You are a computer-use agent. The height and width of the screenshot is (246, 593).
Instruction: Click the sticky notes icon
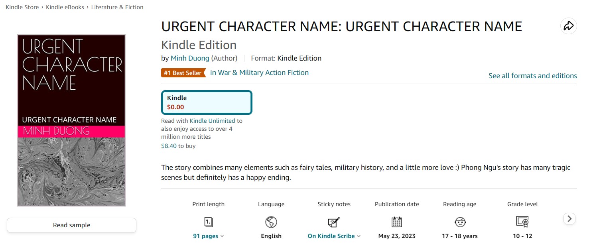click(x=334, y=222)
